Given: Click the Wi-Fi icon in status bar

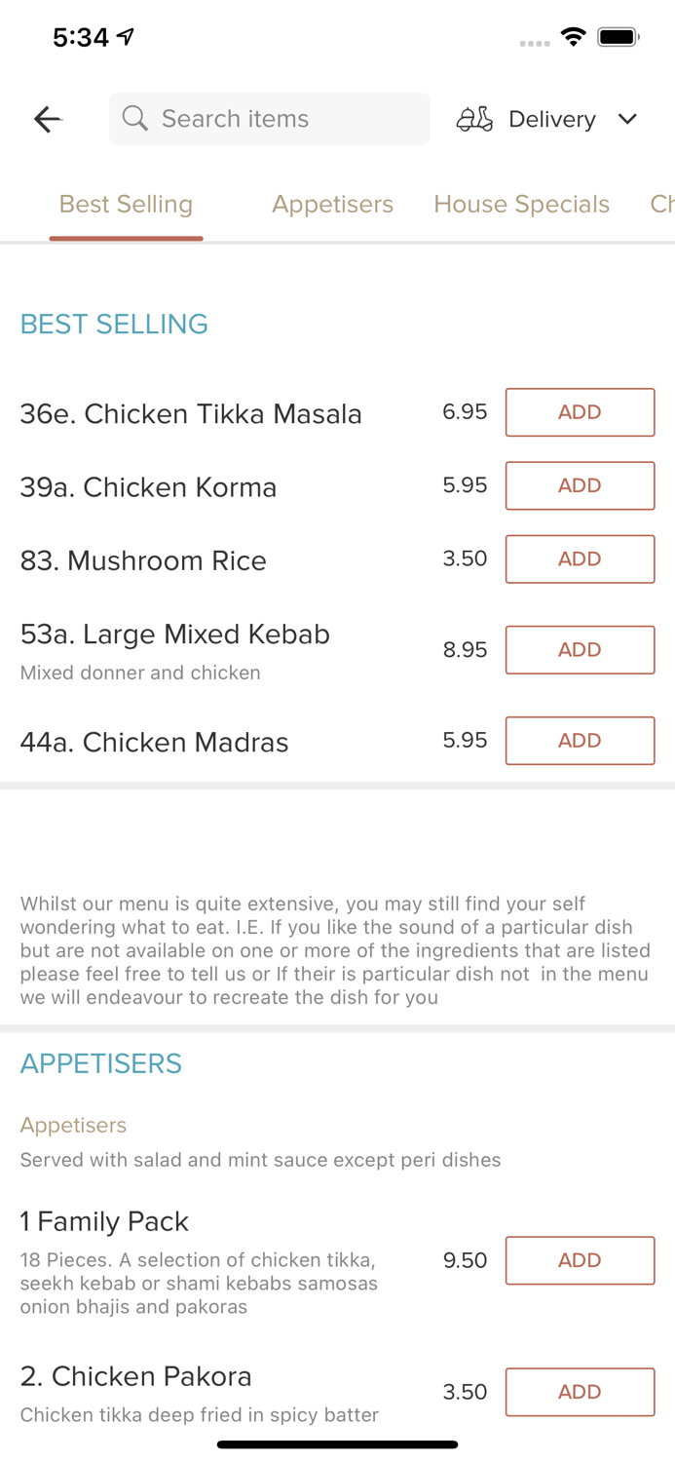Looking at the screenshot, I should [574, 35].
